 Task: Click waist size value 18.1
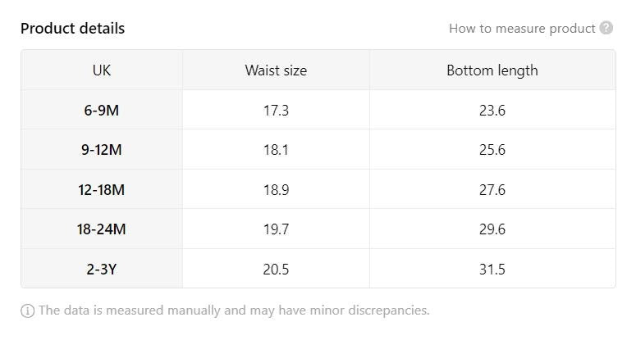[276, 150]
